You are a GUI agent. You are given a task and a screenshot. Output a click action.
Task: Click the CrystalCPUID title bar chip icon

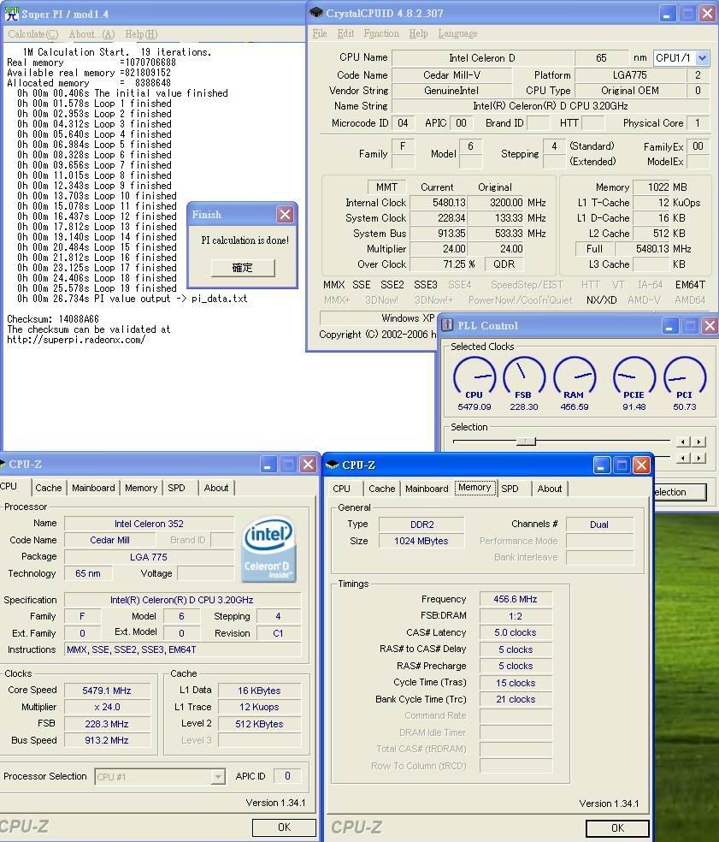[316, 13]
